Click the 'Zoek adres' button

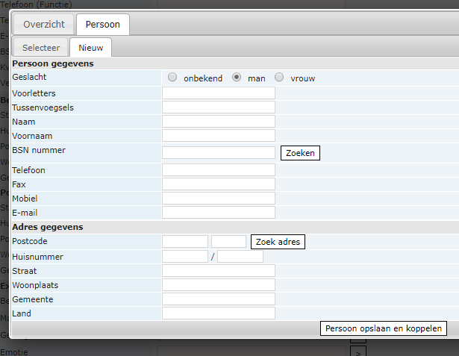click(278, 242)
